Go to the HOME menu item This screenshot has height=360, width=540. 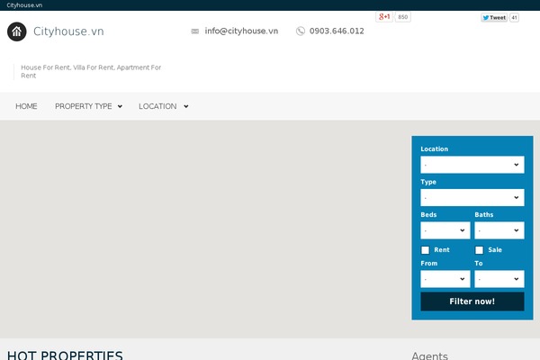pos(26,106)
